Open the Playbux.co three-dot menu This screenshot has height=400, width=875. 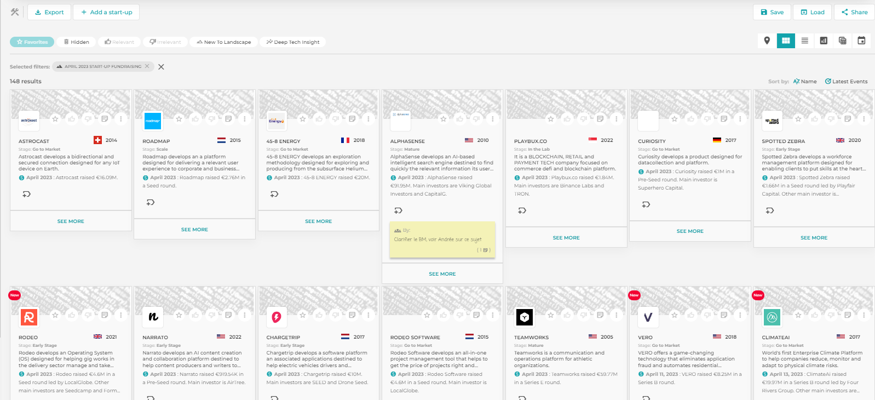coord(617,119)
